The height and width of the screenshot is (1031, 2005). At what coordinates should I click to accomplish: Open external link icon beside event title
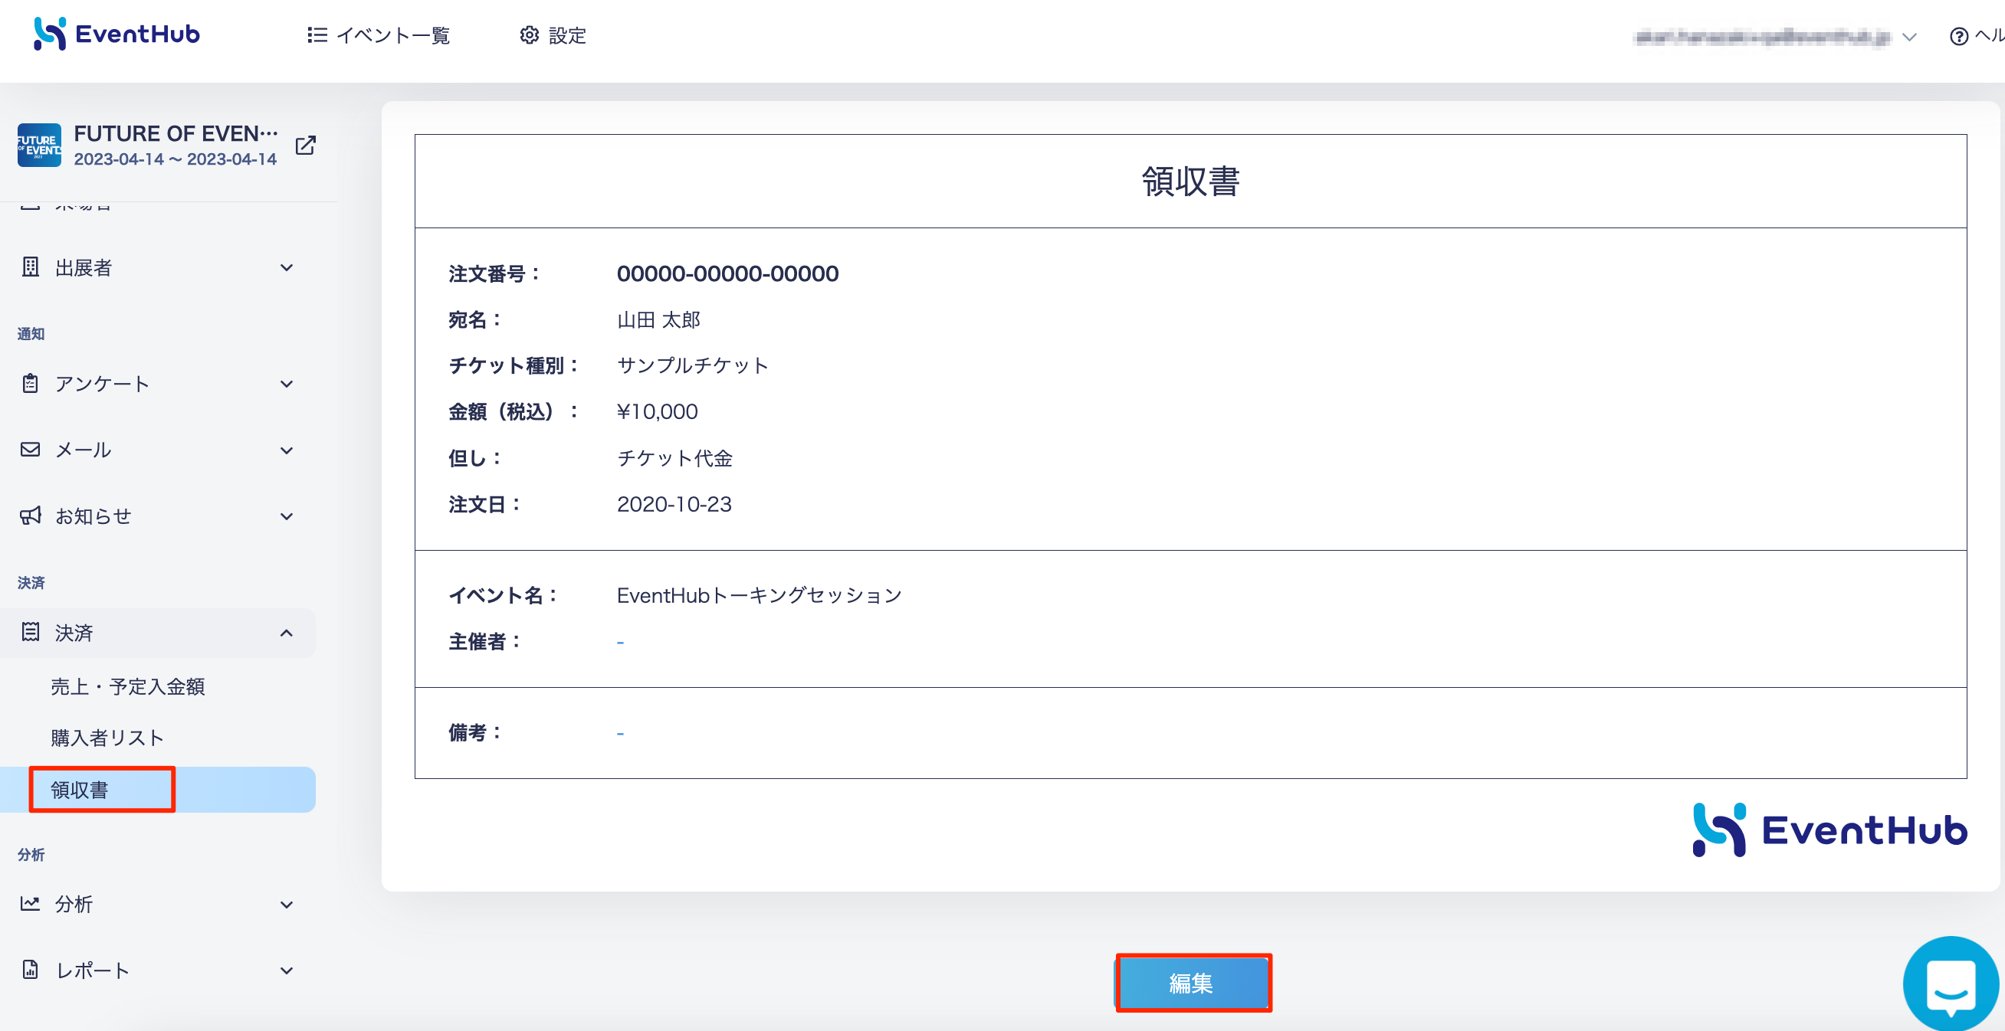point(305,146)
